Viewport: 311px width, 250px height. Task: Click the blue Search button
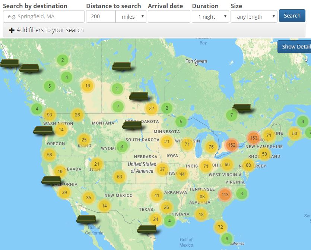point(292,16)
